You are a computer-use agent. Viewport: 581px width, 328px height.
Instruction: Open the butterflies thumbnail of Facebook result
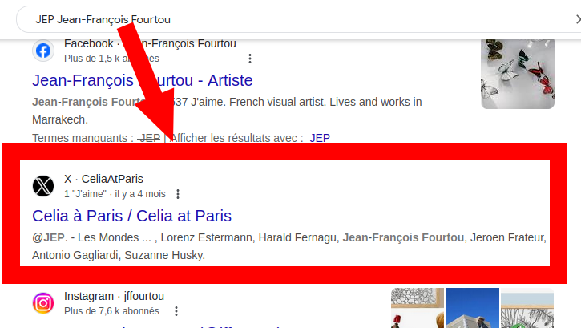click(517, 74)
